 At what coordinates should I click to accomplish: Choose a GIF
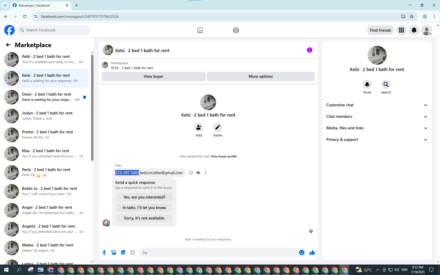133,252
